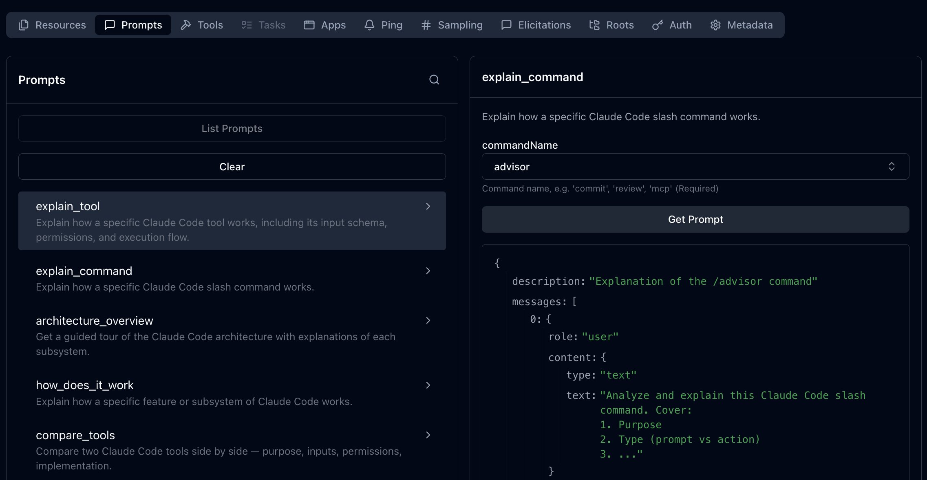Screen dimensions: 927x480
Task: Expand the explain_tool prompt chevron
Action: pos(428,207)
